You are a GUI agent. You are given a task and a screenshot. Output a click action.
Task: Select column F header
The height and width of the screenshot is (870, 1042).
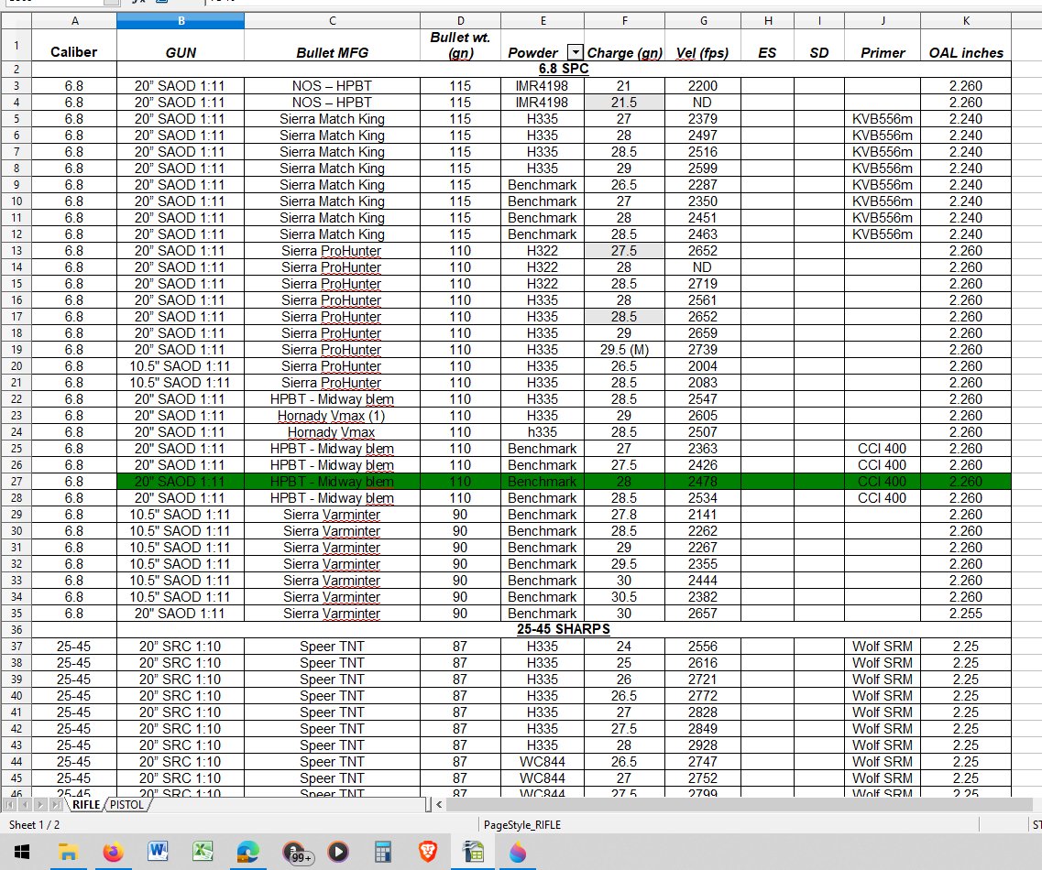coord(625,20)
